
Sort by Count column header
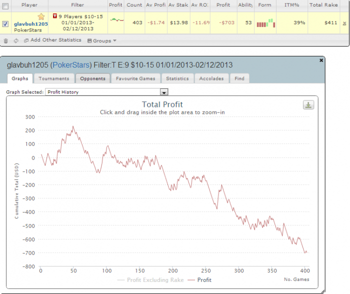point(134,5)
